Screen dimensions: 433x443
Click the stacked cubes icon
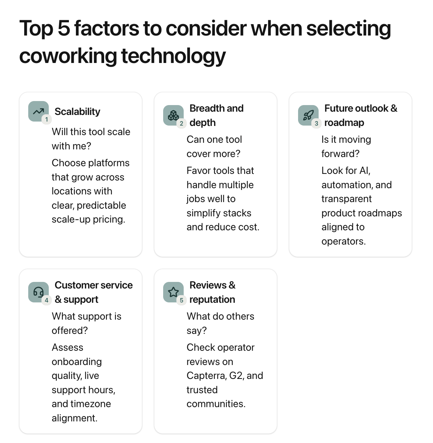(173, 115)
